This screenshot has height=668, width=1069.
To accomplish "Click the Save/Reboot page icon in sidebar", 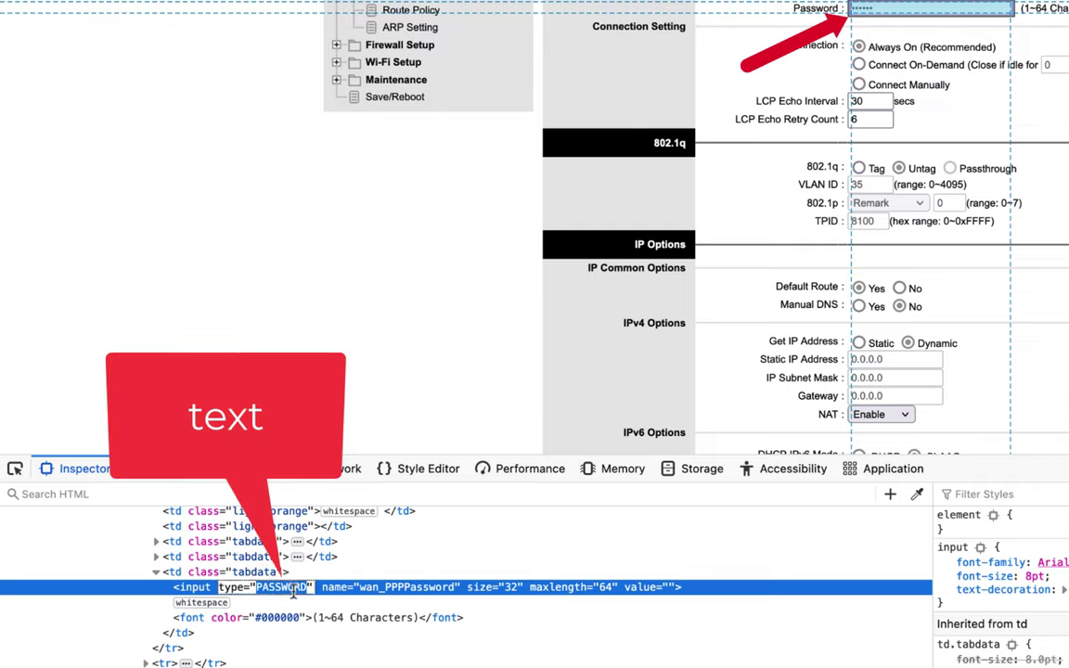I will [354, 97].
